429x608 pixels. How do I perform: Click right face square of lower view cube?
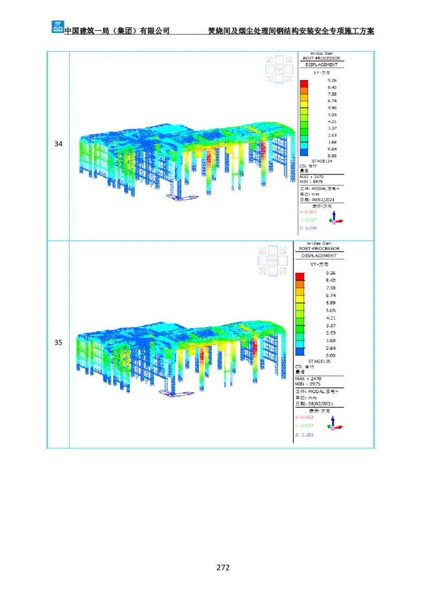(283, 260)
